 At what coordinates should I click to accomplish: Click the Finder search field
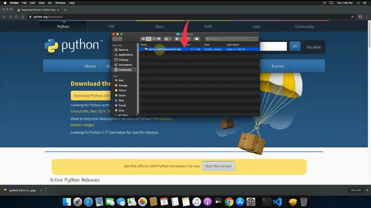[232, 39]
